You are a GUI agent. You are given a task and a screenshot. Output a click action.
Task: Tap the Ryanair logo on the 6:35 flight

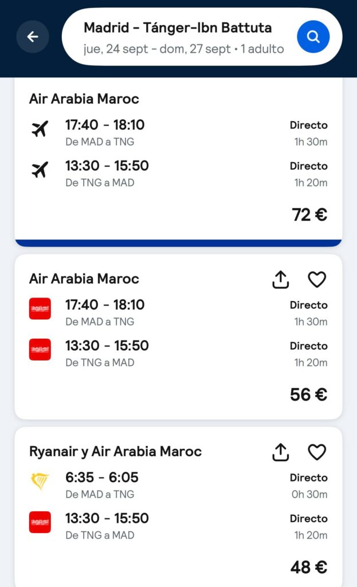click(x=40, y=481)
